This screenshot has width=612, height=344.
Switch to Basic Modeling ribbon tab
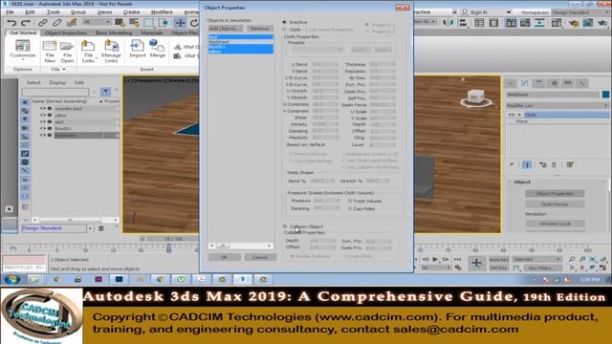pyautogui.click(x=114, y=32)
